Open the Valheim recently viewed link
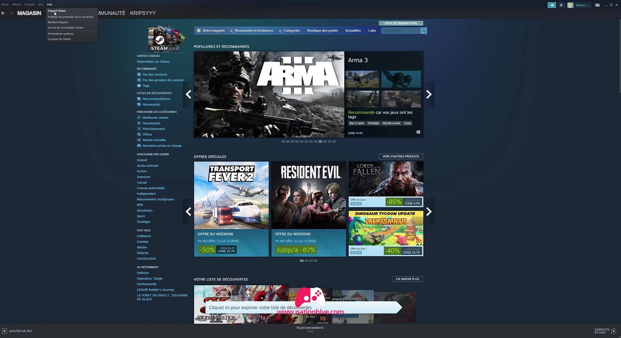 (x=142, y=273)
